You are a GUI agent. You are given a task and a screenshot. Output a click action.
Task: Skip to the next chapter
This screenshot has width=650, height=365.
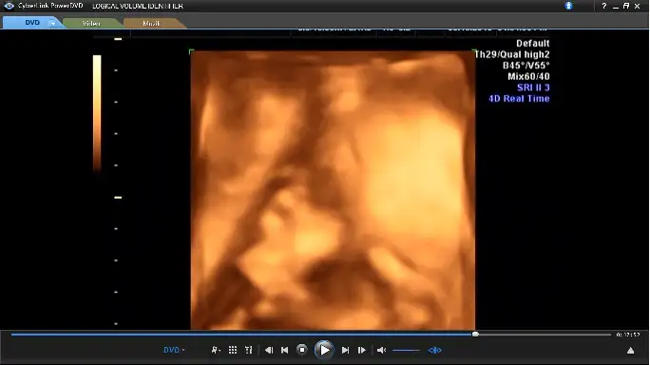(345, 351)
